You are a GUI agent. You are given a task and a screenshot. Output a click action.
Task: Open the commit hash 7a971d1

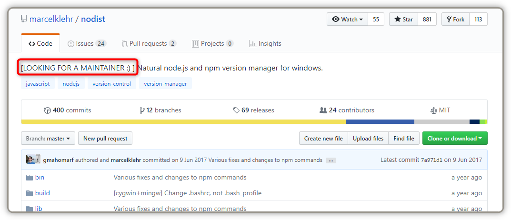pyautogui.click(x=431, y=160)
